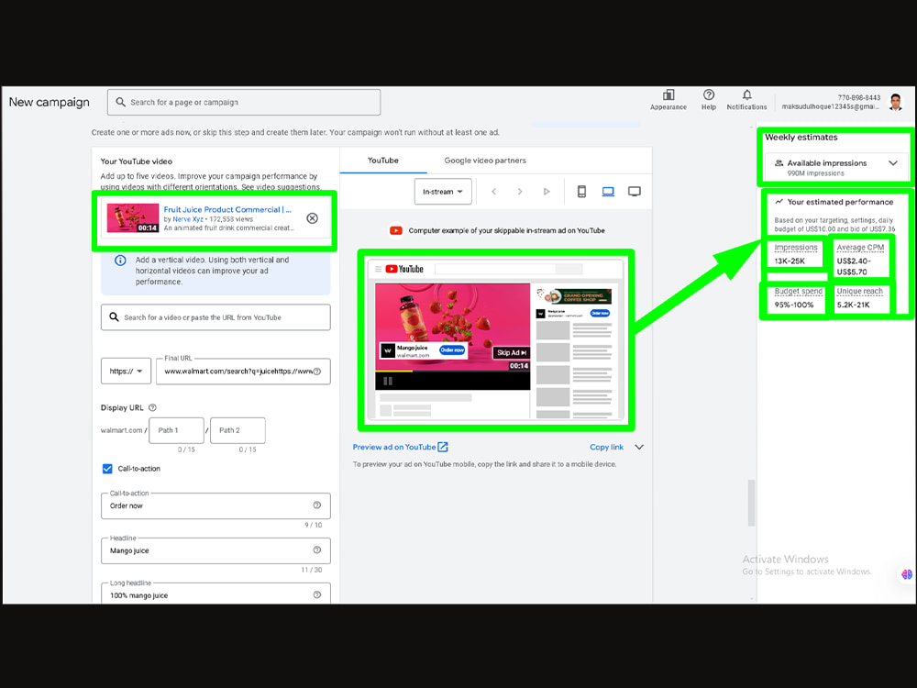Click the Budget spend 95%-100% estimate
Screen dimensions: 917x688
[x=799, y=298]
